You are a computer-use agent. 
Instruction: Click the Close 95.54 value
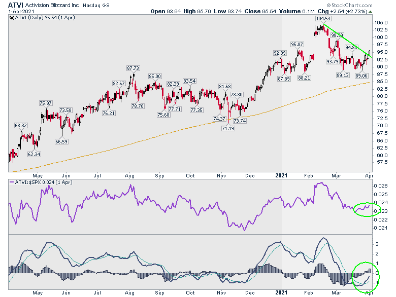pos(260,11)
